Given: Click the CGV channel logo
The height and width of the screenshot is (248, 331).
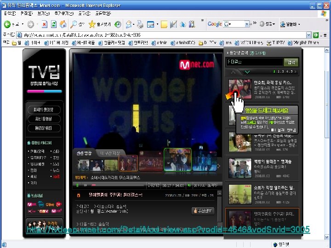Looking at the screenshot, I should [x=43, y=211].
